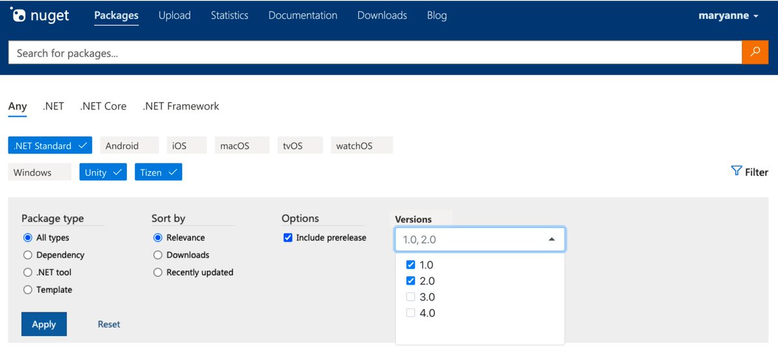Toggle the Android filter chip
The width and height of the screenshot is (778, 352).
[x=129, y=146]
